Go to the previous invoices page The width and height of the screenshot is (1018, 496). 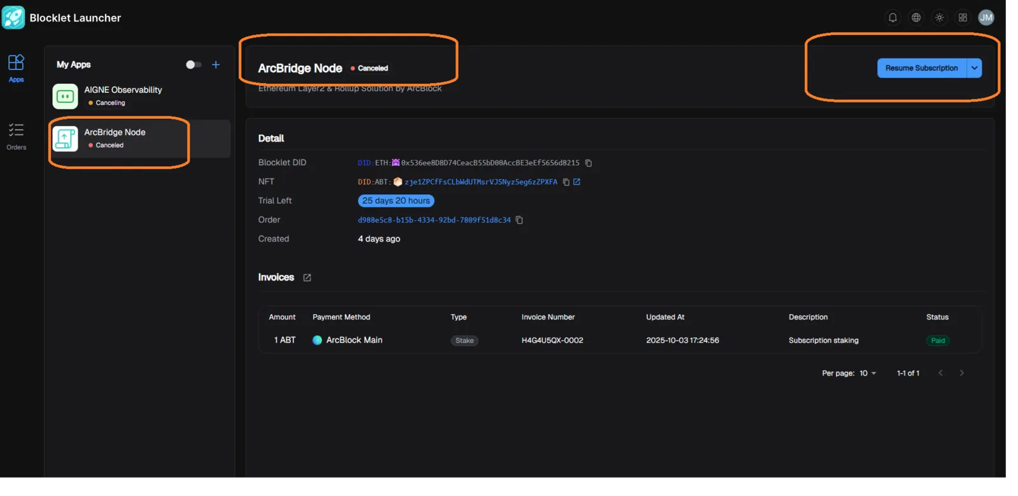point(940,373)
